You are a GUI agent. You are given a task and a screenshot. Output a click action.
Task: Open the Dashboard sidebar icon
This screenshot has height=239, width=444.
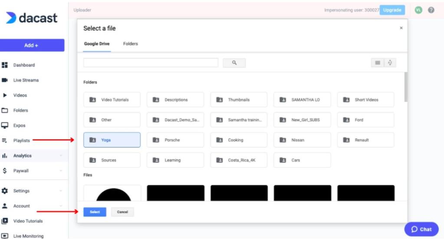5,65
